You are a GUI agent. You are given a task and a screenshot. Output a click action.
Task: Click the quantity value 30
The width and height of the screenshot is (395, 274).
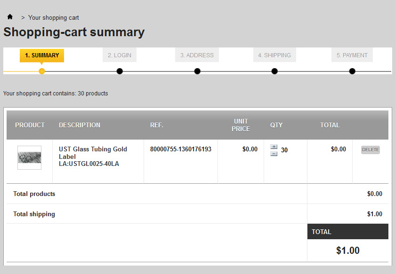tap(284, 150)
